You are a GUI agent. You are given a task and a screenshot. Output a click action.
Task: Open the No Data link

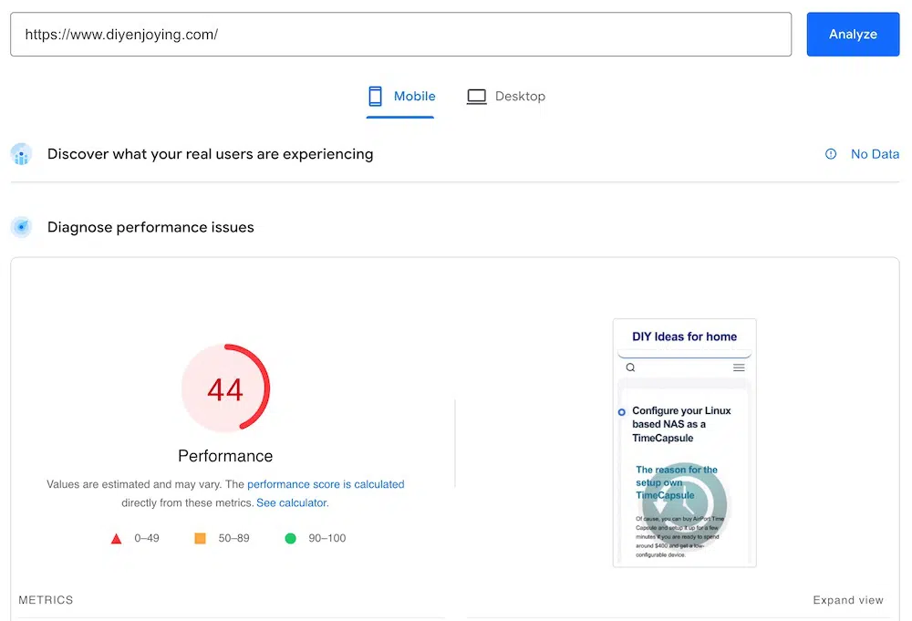875,154
